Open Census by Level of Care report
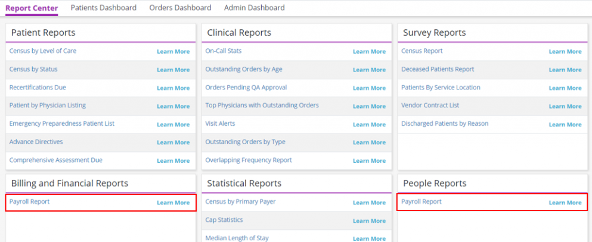The height and width of the screenshot is (242, 592). (43, 51)
